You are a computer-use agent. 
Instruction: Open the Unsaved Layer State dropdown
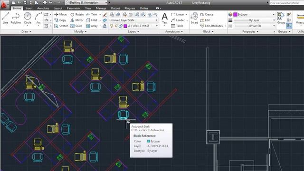click(x=133, y=20)
